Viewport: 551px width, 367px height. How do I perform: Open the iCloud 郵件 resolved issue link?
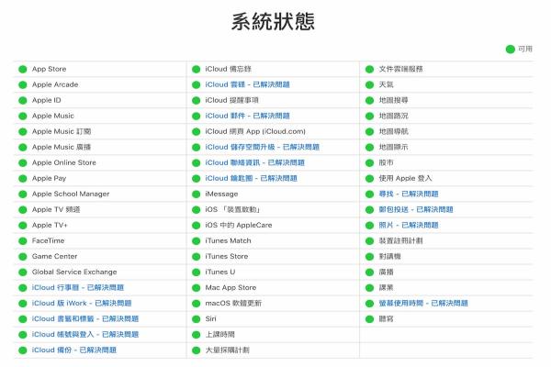(247, 116)
